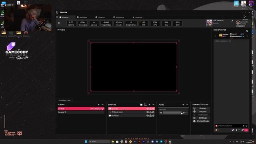
Task: Click the Stream button in Stream Controls
Action: click(201, 108)
